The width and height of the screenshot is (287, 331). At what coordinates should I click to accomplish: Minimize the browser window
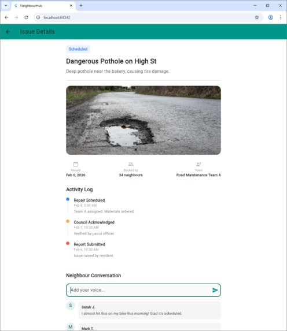coord(255,6)
